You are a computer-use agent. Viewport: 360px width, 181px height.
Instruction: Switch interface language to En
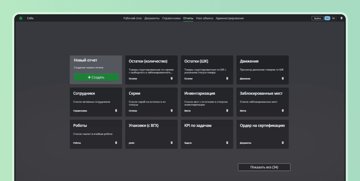[334, 18]
